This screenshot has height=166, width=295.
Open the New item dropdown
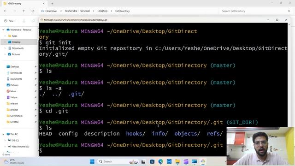10,21
